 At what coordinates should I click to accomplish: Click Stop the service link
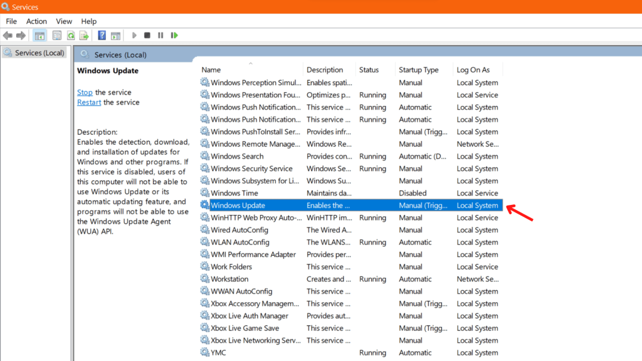(x=85, y=93)
